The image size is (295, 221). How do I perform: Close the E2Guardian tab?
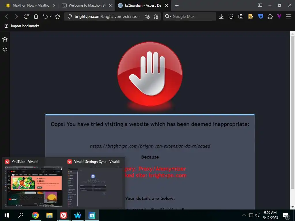pos(167,5)
